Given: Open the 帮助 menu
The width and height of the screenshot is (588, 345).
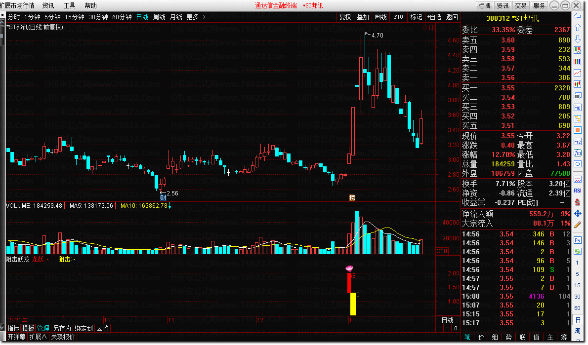Looking at the screenshot, I should click(91, 5).
